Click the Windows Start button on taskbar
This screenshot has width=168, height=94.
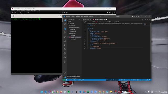pos(42,92)
